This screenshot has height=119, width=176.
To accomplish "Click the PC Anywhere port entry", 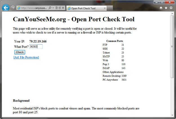I will [115, 80].
